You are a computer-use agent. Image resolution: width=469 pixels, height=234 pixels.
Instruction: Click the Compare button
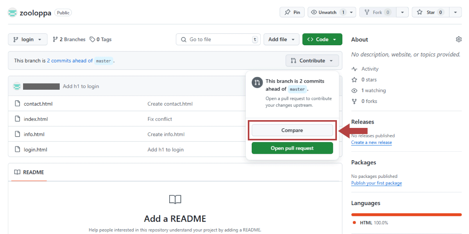click(x=292, y=130)
